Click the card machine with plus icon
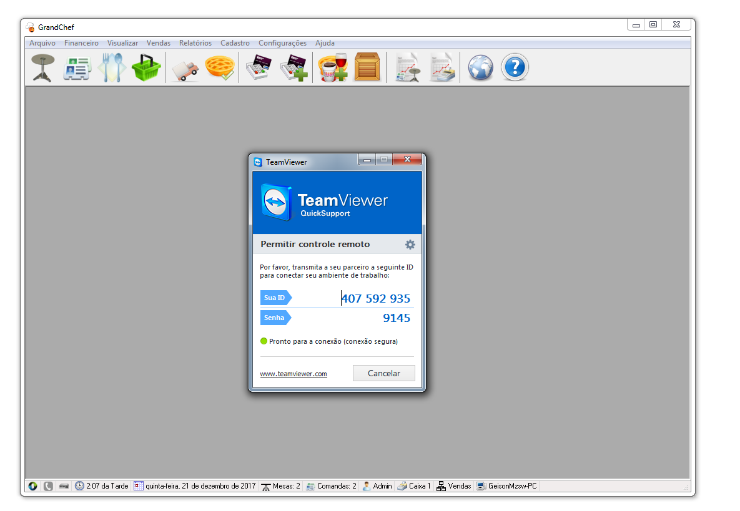 pos(294,67)
